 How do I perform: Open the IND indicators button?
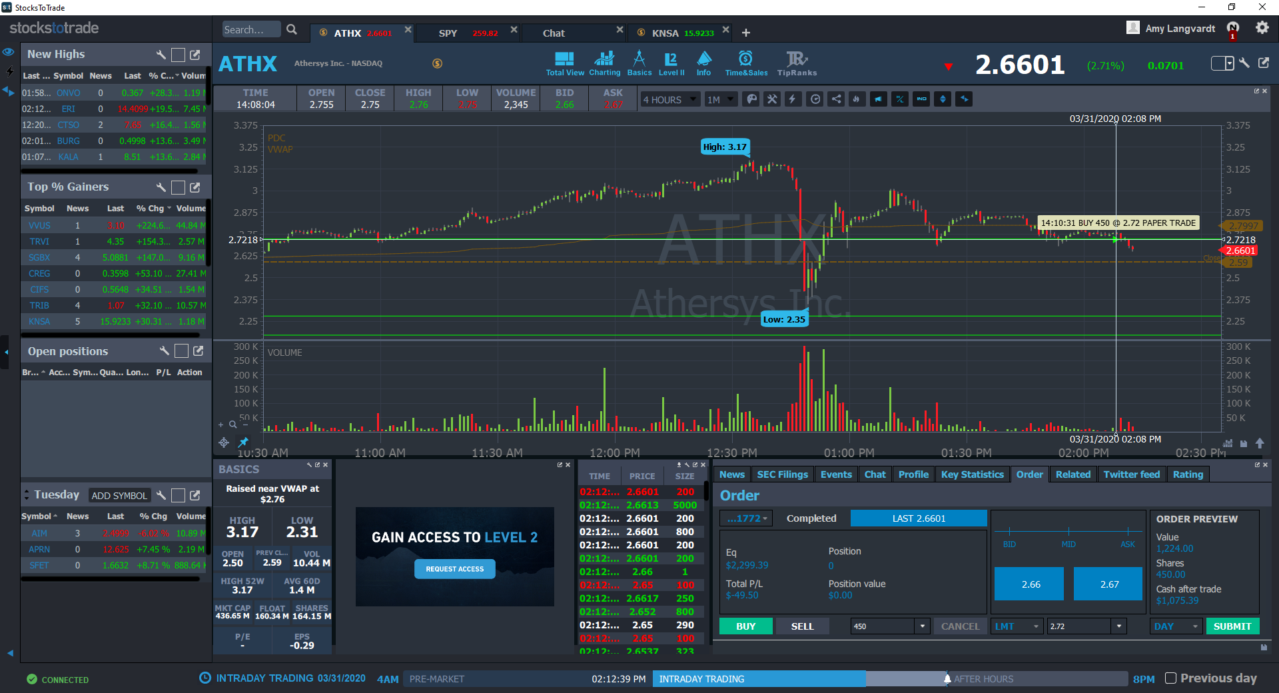(921, 99)
